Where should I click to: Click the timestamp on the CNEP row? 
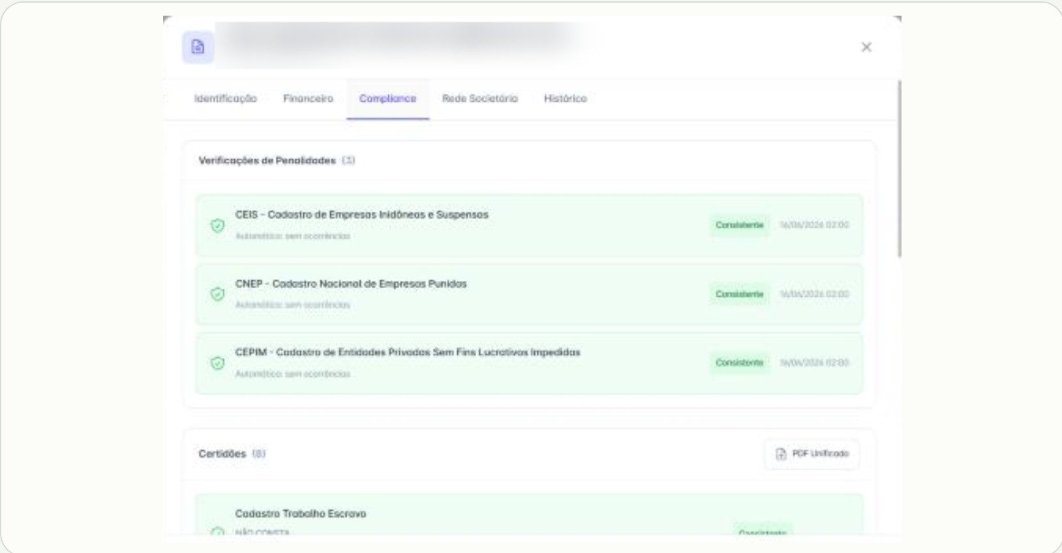pyautogui.click(x=815, y=294)
